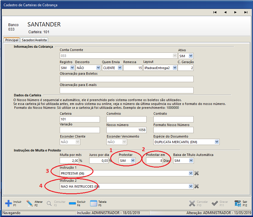Open the Protestar SIM dropdown
Viewport: 253px width, 217px height.
point(133,160)
